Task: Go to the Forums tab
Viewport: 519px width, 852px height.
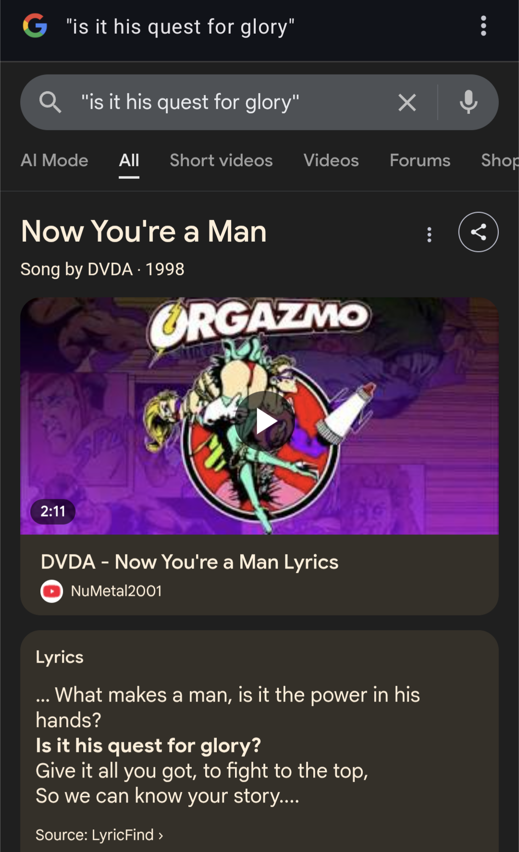Action: 420,161
